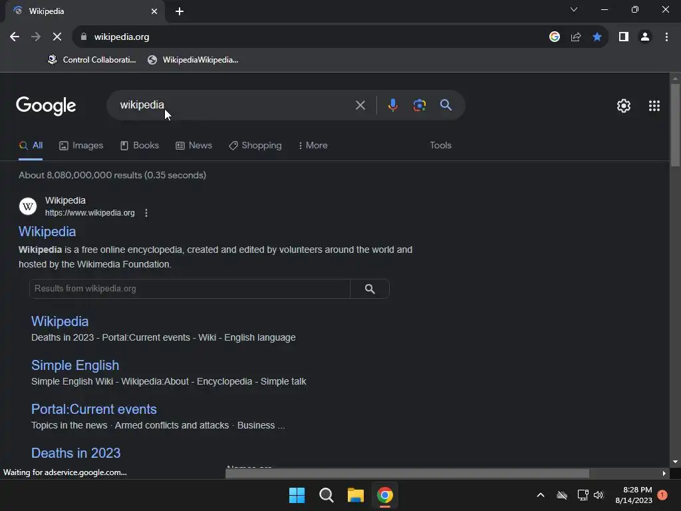Click the Wikipedia W favicon
Image resolution: width=681 pixels, height=511 pixels.
[x=28, y=206]
